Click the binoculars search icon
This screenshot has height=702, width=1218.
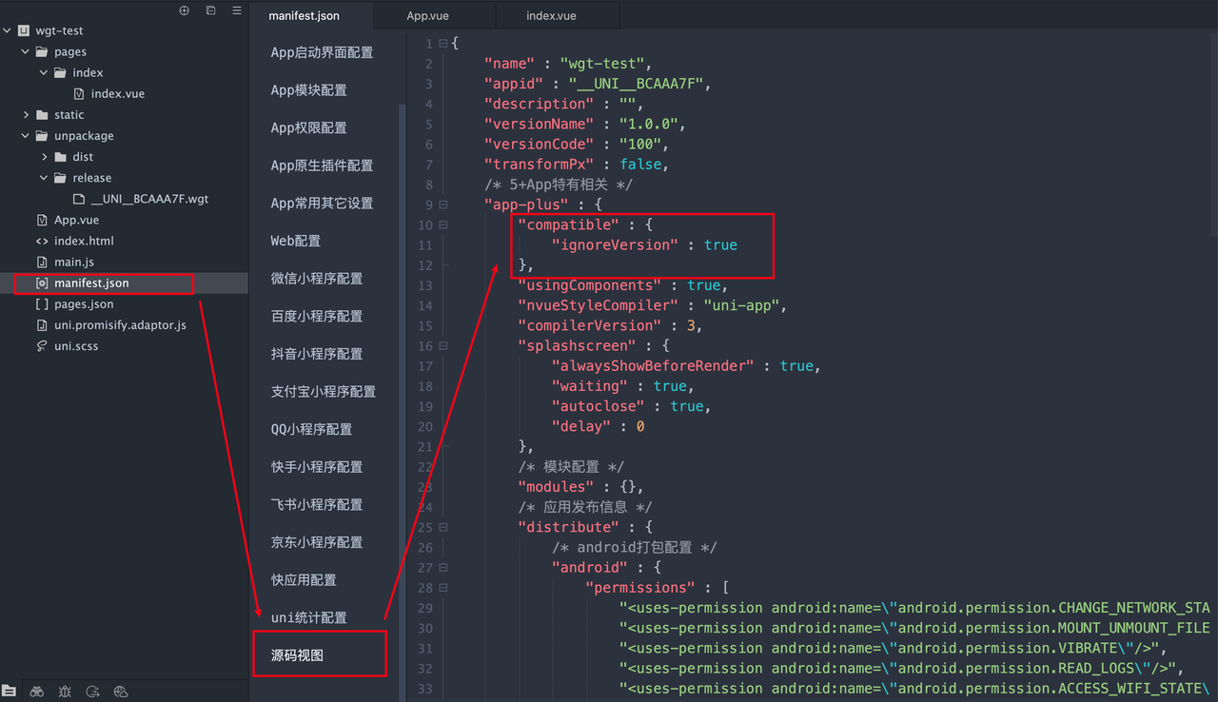(x=37, y=691)
